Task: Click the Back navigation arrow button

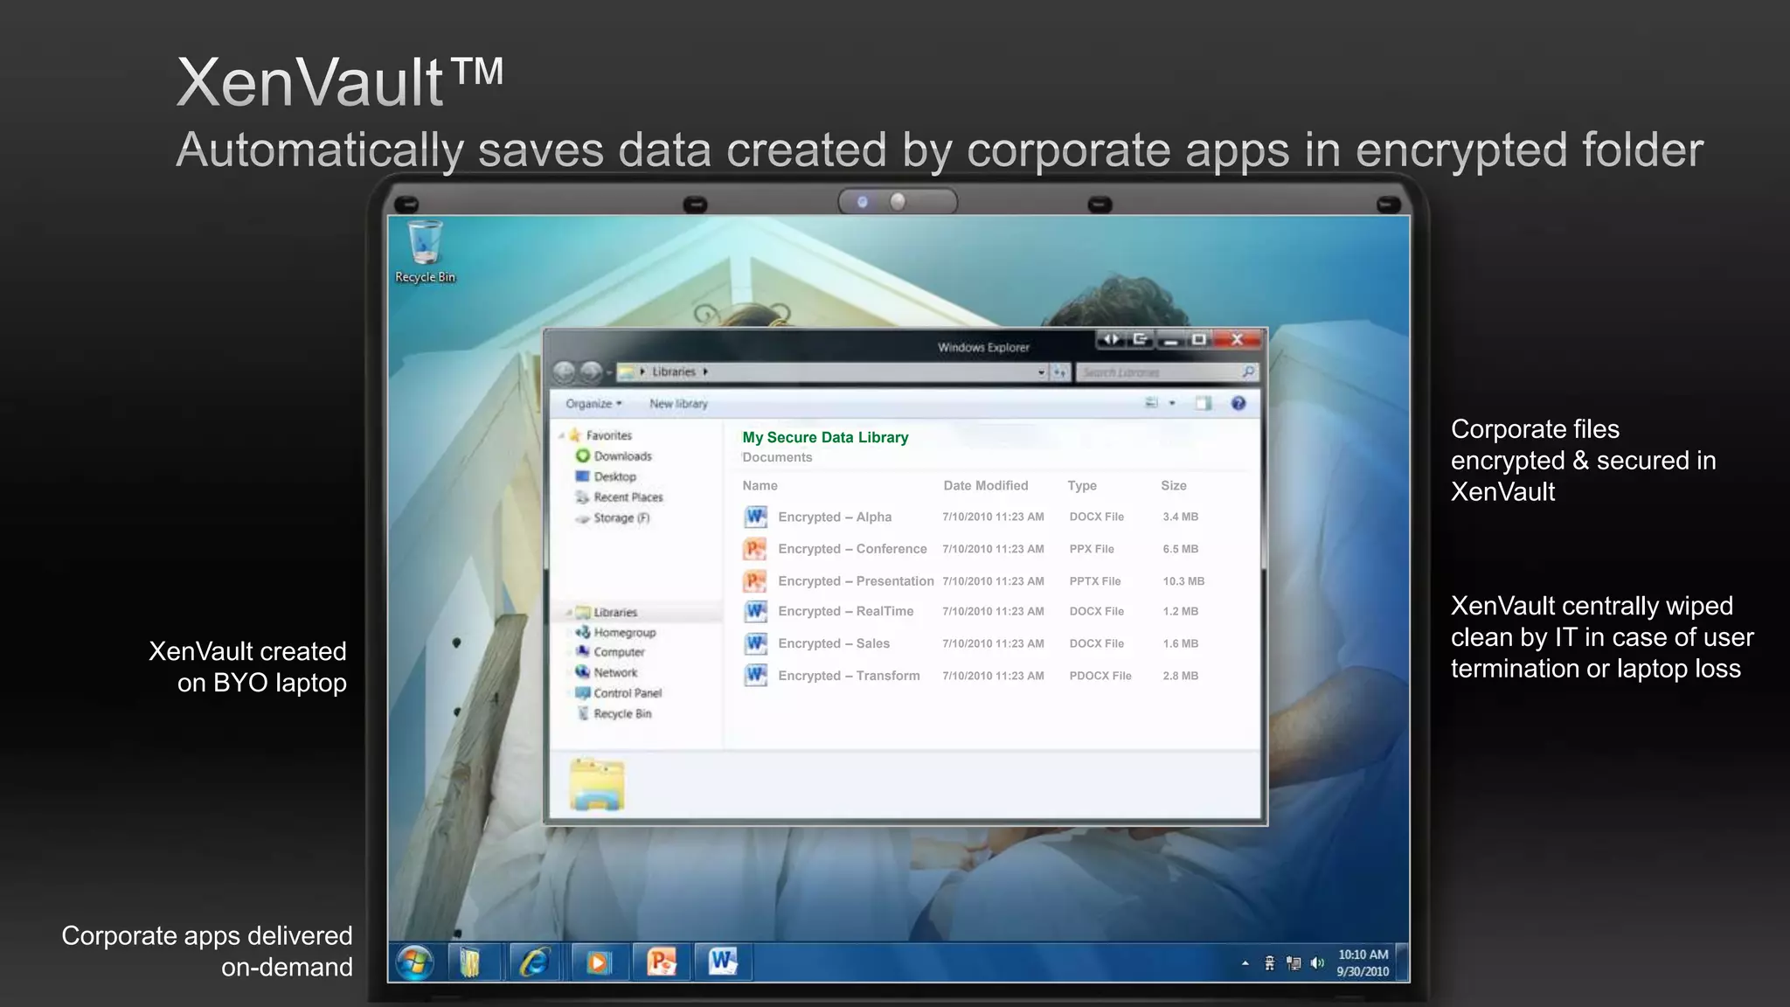Action: pos(565,372)
